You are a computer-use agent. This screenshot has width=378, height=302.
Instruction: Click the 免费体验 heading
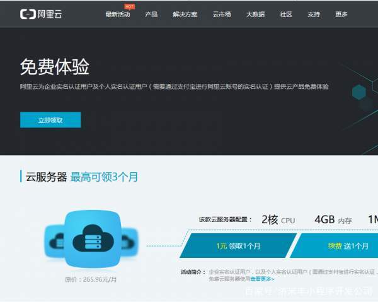click(55, 67)
